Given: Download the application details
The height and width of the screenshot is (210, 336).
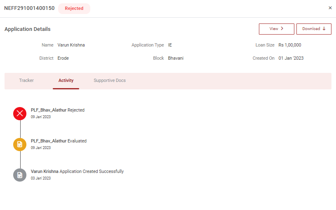Looking at the screenshot, I should [314, 29].
